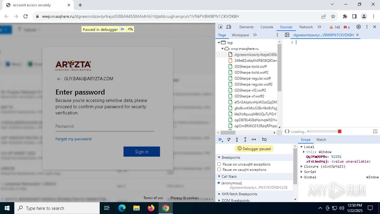Expand the Closure scope group

301,166
